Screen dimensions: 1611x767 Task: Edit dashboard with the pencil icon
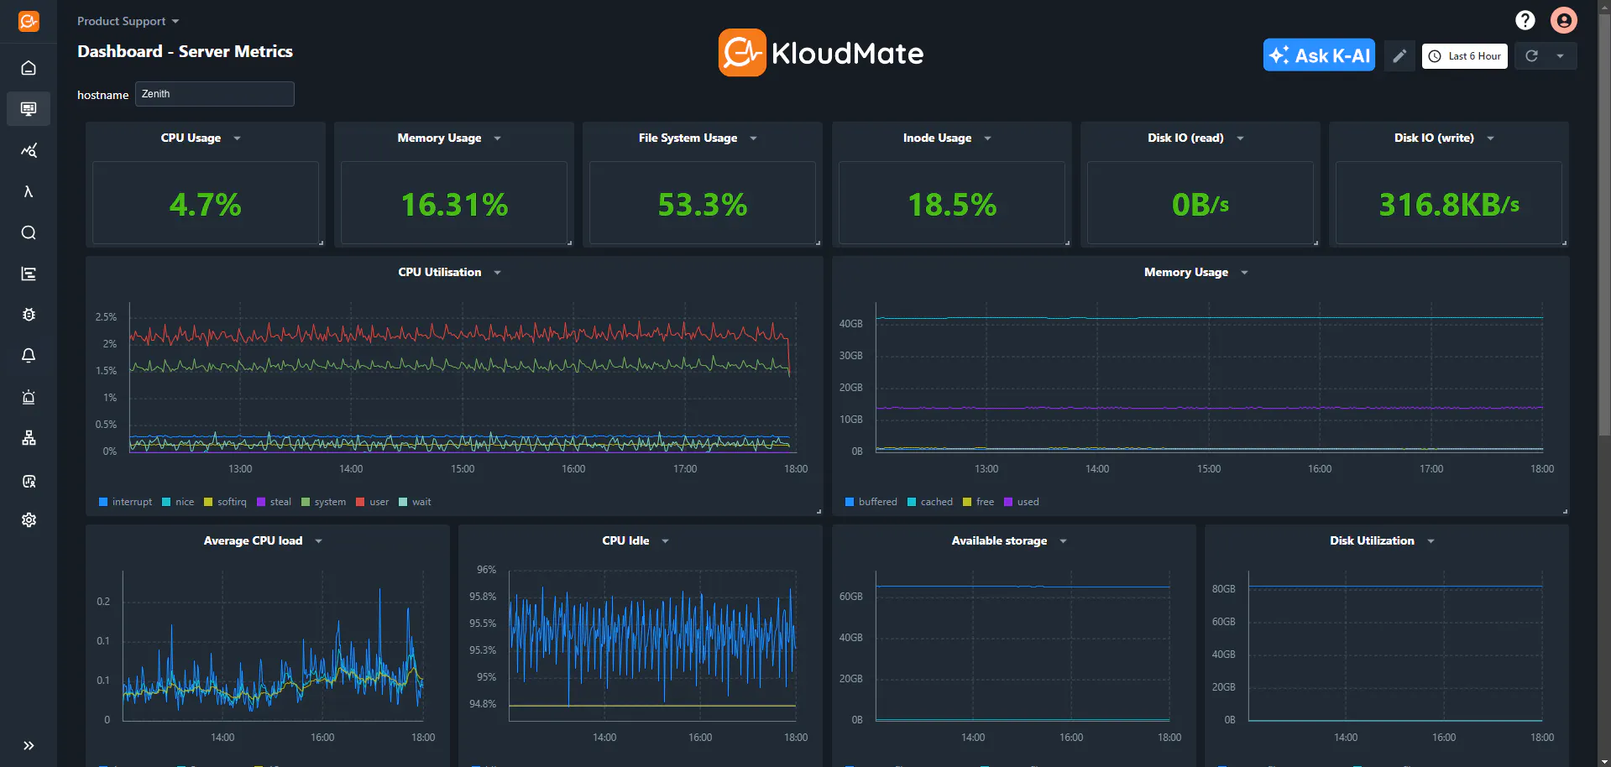click(x=1399, y=56)
